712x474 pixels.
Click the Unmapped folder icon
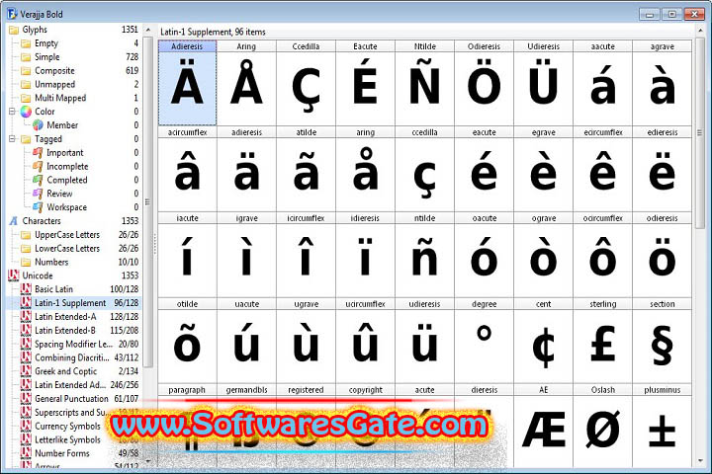(x=26, y=84)
